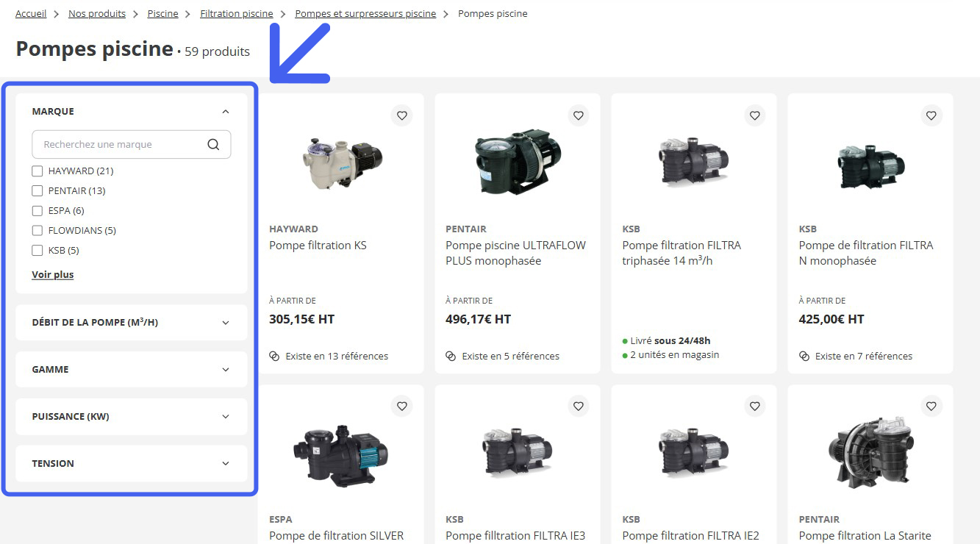Click Existe en 5 références text
This screenshot has height=544, width=980.
(510, 356)
